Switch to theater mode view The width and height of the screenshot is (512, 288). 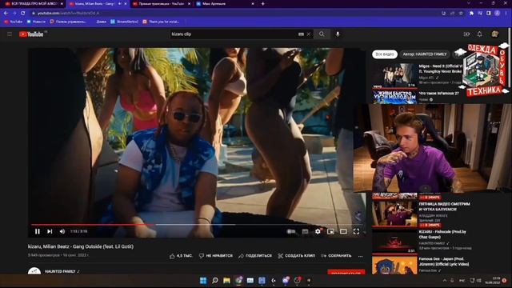pyautogui.click(x=343, y=231)
